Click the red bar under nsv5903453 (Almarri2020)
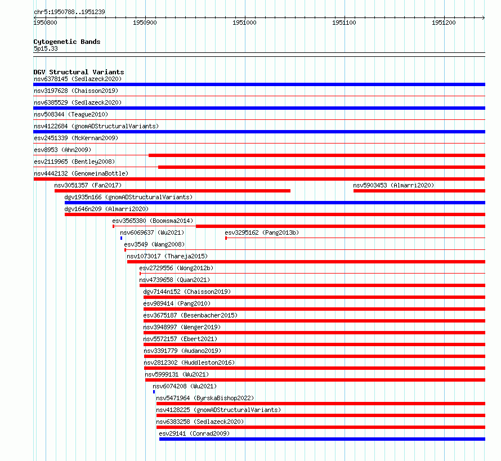Screen dimensions: 501x461 (419, 191)
